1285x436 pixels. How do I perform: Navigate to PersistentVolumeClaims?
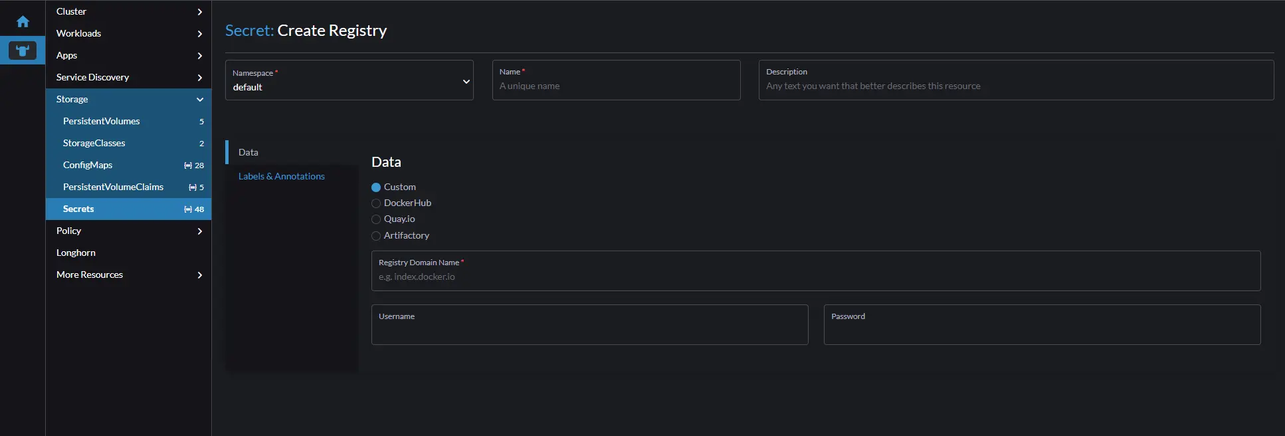click(113, 187)
